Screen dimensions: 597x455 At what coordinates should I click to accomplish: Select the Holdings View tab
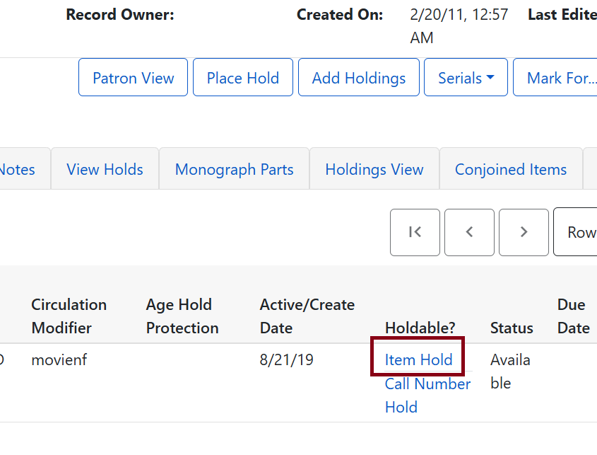[x=374, y=169]
